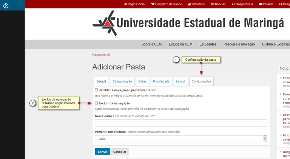290x159 pixels.
Task: Click the heart icon beside Complexo de Saúde
Action: click(153, 4)
